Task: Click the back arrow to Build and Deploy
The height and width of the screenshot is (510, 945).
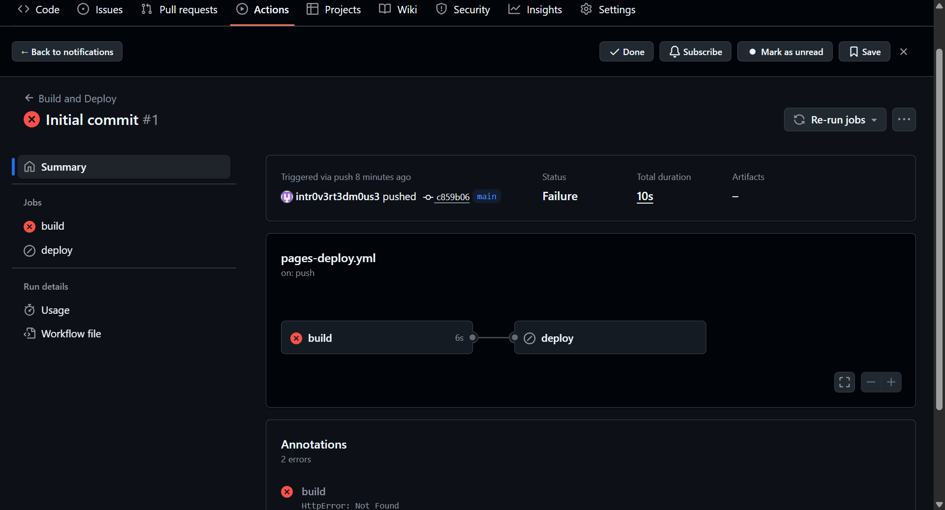Action: [29, 98]
